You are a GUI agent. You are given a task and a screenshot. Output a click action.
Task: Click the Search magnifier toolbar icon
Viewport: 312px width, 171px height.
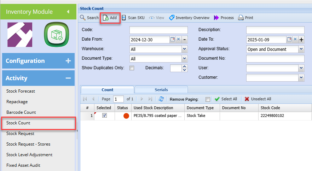coord(82,18)
